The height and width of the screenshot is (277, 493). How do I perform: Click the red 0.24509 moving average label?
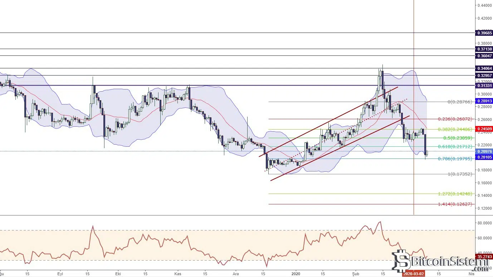(485, 129)
